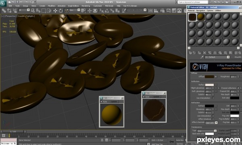This screenshot has height=145, width=242.
Task: Toggle Use interpolation checkbox under Reflection
Action: [213, 98]
